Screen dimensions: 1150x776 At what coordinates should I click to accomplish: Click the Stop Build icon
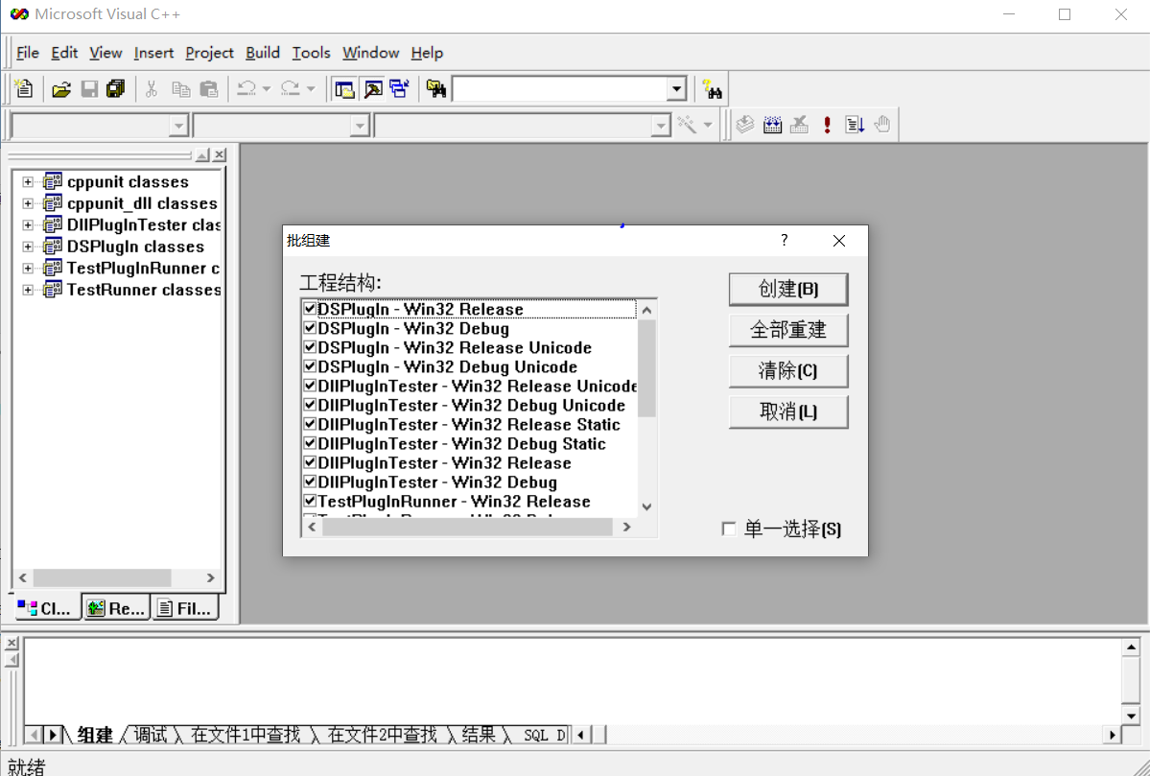[799, 125]
